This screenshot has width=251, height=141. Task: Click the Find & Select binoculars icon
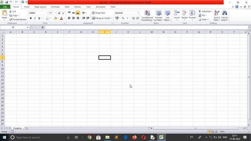tap(224, 13)
